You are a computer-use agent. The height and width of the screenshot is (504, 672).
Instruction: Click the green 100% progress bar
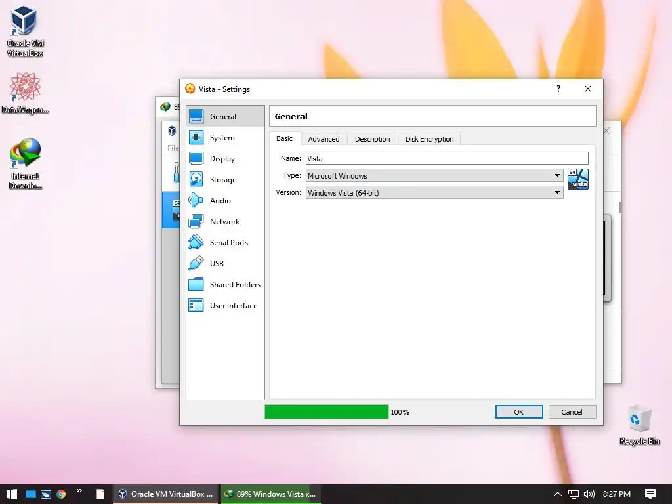coord(327,412)
